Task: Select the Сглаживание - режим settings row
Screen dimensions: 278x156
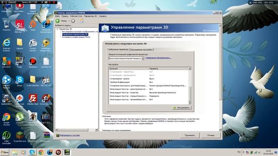Action: pyautogui.click(x=149, y=79)
